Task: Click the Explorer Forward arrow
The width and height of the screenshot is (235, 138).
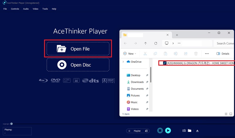Action: point(135,43)
